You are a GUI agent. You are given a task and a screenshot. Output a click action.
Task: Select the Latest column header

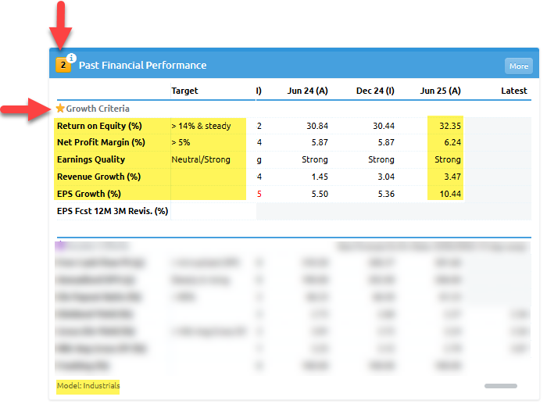513,91
